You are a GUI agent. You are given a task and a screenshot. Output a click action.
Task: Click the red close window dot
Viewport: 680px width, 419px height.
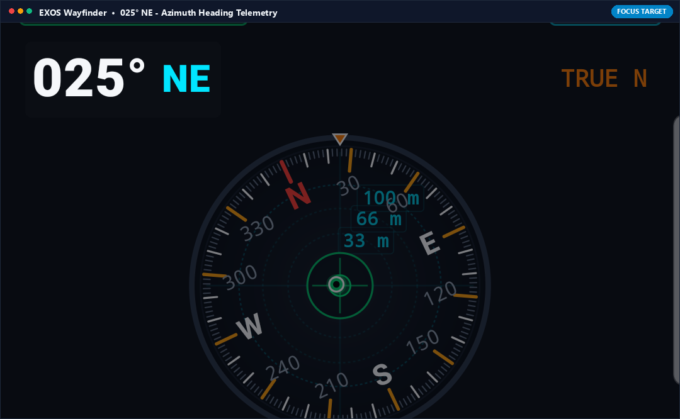pos(12,11)
